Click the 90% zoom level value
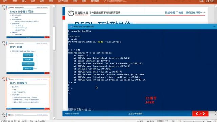 coord(209,121)
